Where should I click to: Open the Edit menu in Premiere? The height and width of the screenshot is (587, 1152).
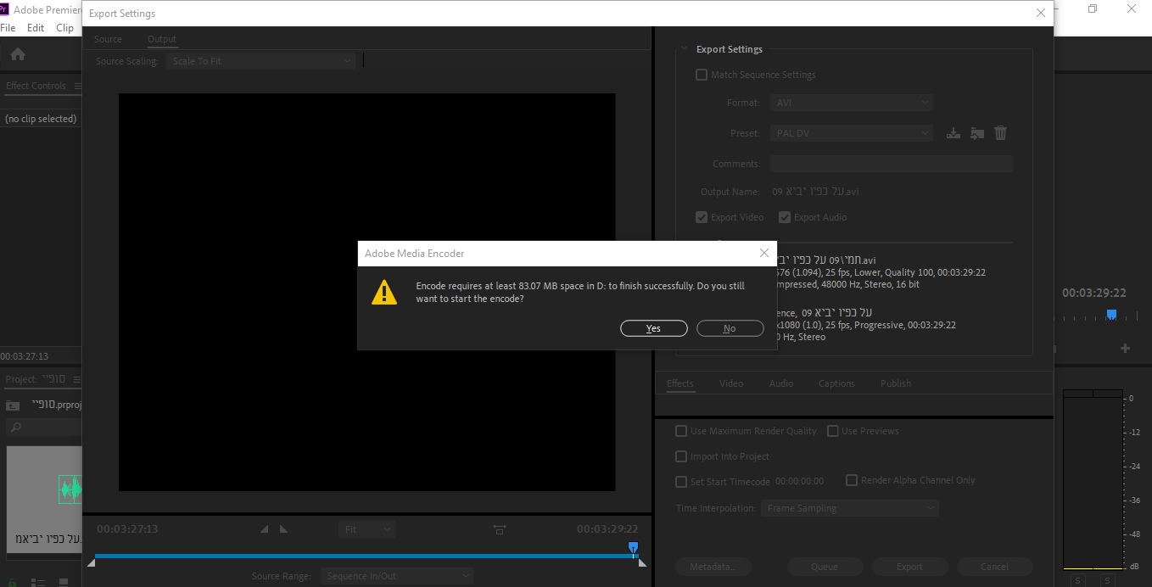36,28
